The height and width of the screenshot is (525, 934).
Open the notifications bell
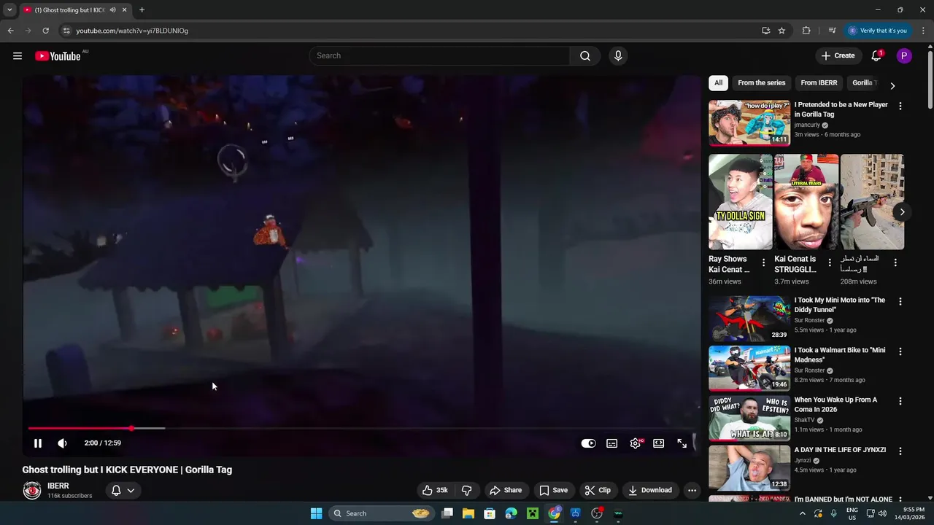(876, 55)
